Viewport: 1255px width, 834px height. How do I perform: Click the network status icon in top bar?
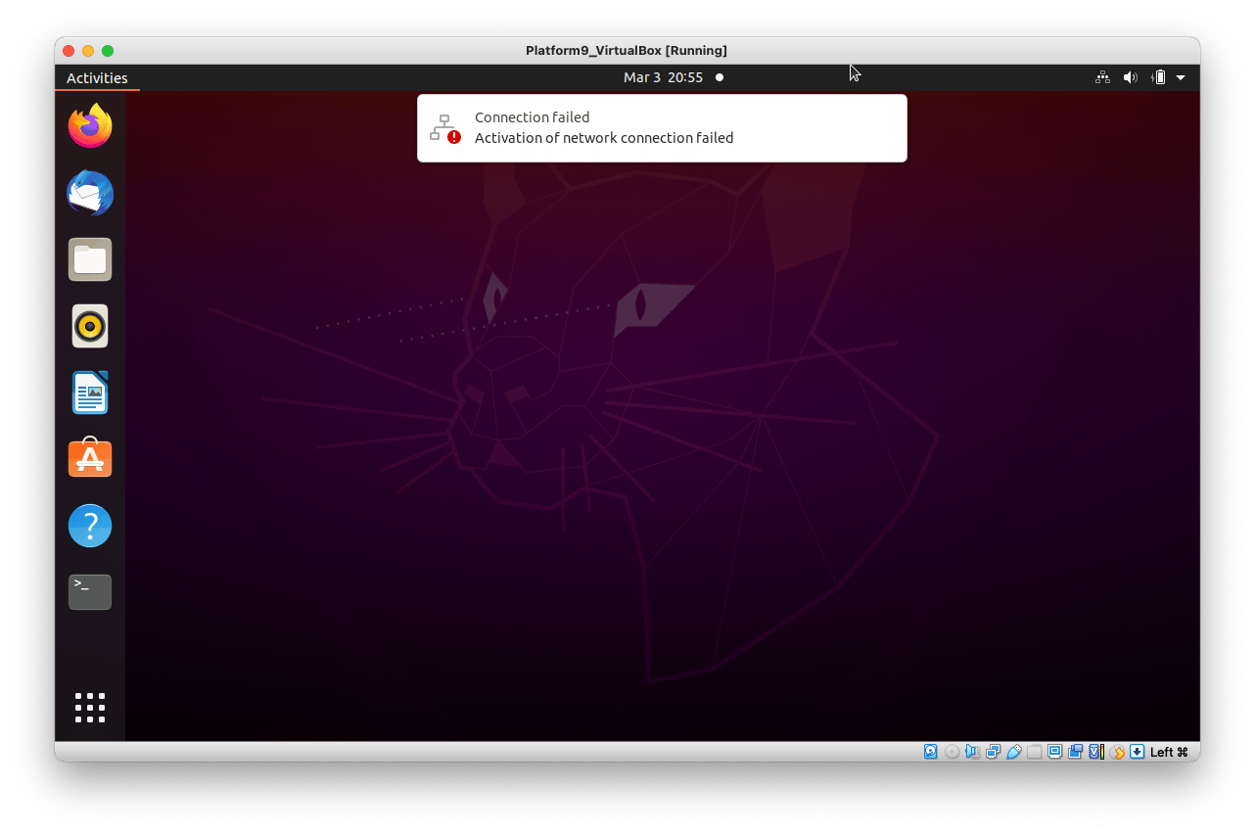tap(1102, 77)
